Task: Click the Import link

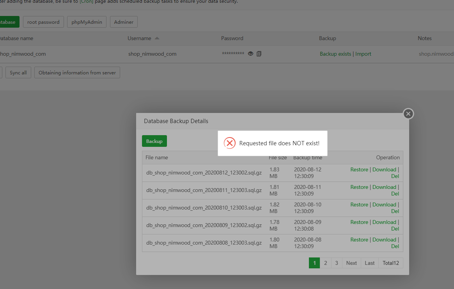Action: pyautogui.click(x=363, y=54)
